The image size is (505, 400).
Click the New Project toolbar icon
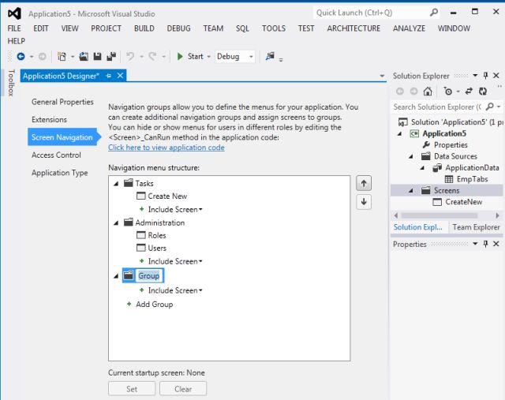tap(62, 57)
